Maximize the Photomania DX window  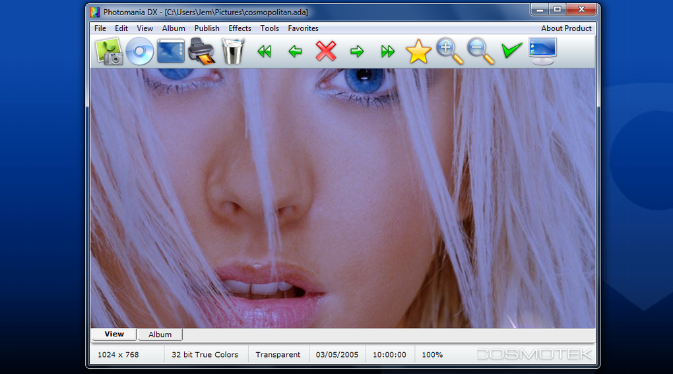click(557, 9)
